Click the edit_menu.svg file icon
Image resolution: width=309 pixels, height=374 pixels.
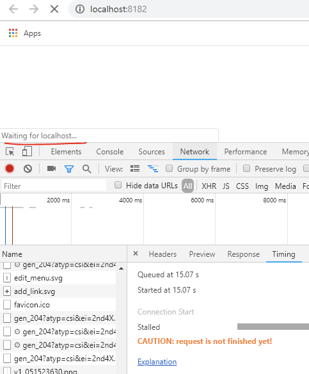[x=7, y=278]
